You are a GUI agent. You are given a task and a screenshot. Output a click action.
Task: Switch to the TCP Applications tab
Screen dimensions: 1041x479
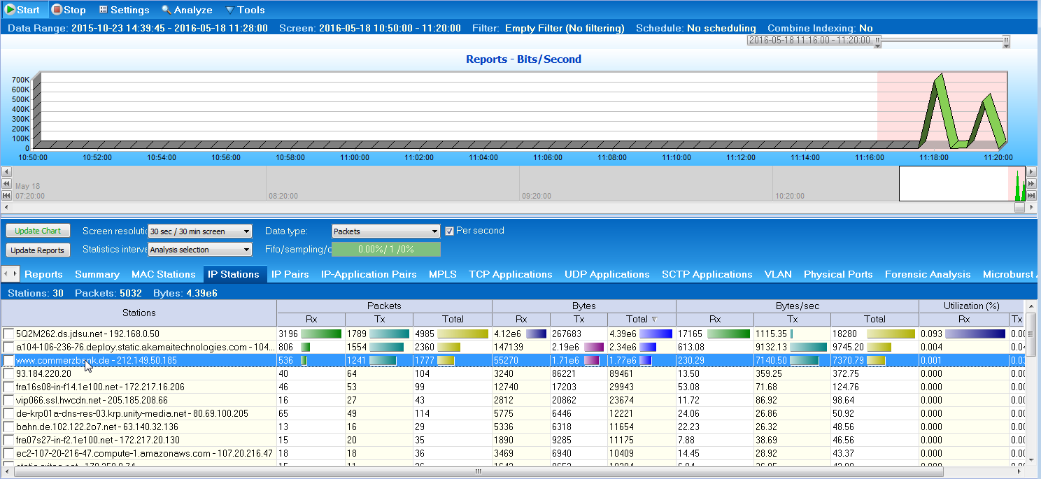click(x=510, y=274)
